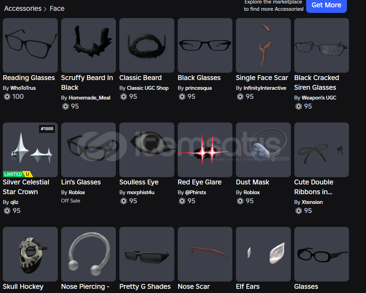
Task: Open the Cute Double Ribbons in... name link
Action: coord(314,187)
